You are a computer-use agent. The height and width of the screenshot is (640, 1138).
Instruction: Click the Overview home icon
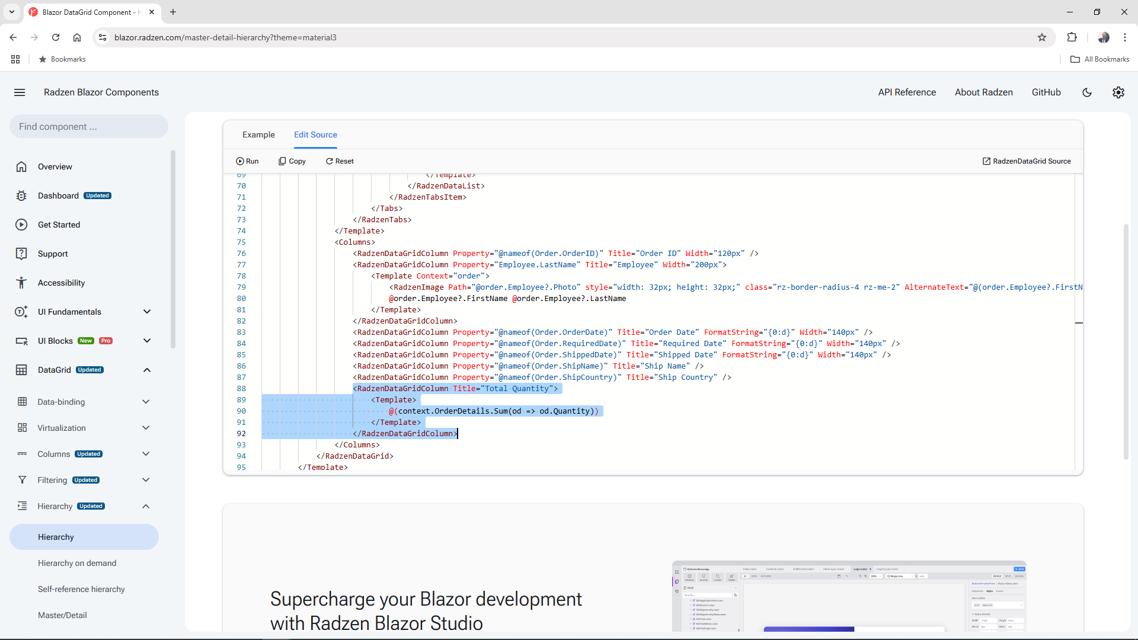[21, 167]
